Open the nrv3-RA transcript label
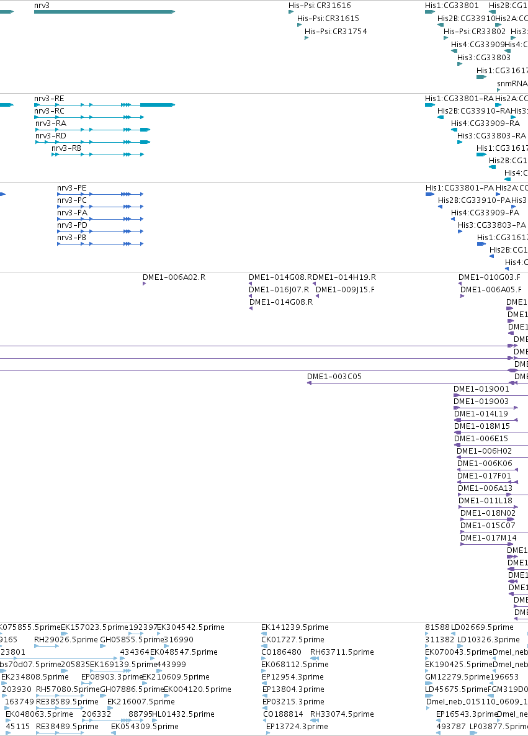This screenshot has height=736, width=528. pyautogui.click(x=51, y=123)
